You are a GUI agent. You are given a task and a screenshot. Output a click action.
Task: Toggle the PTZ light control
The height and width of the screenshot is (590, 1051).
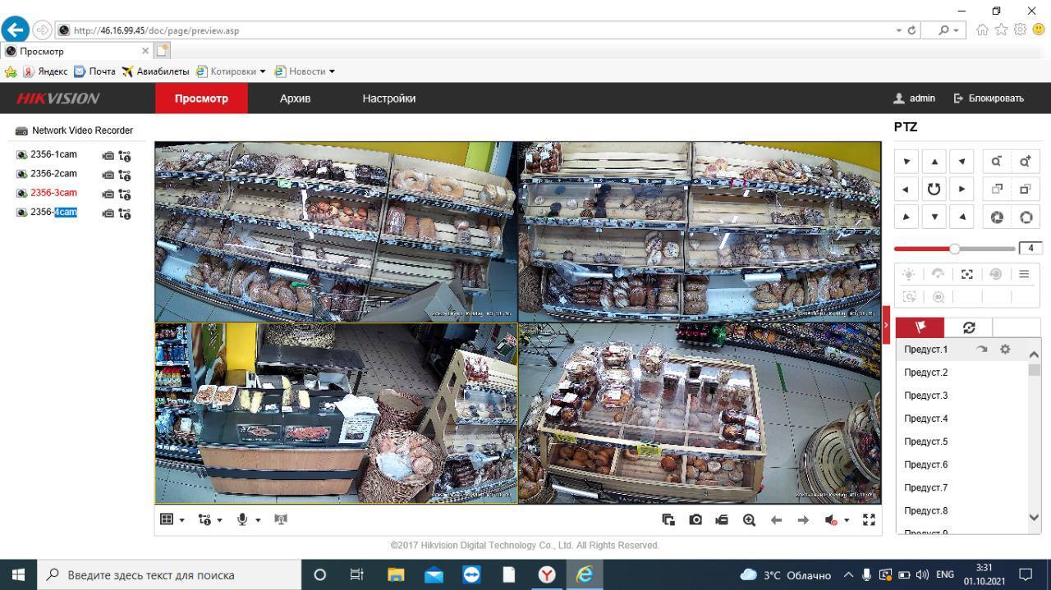pos(909,274)
